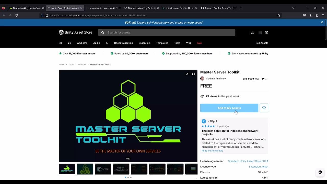Select the Mirror Networking thumbnail
The width and height of the screenshot is (327, 184).
click(x=121, y=169)
